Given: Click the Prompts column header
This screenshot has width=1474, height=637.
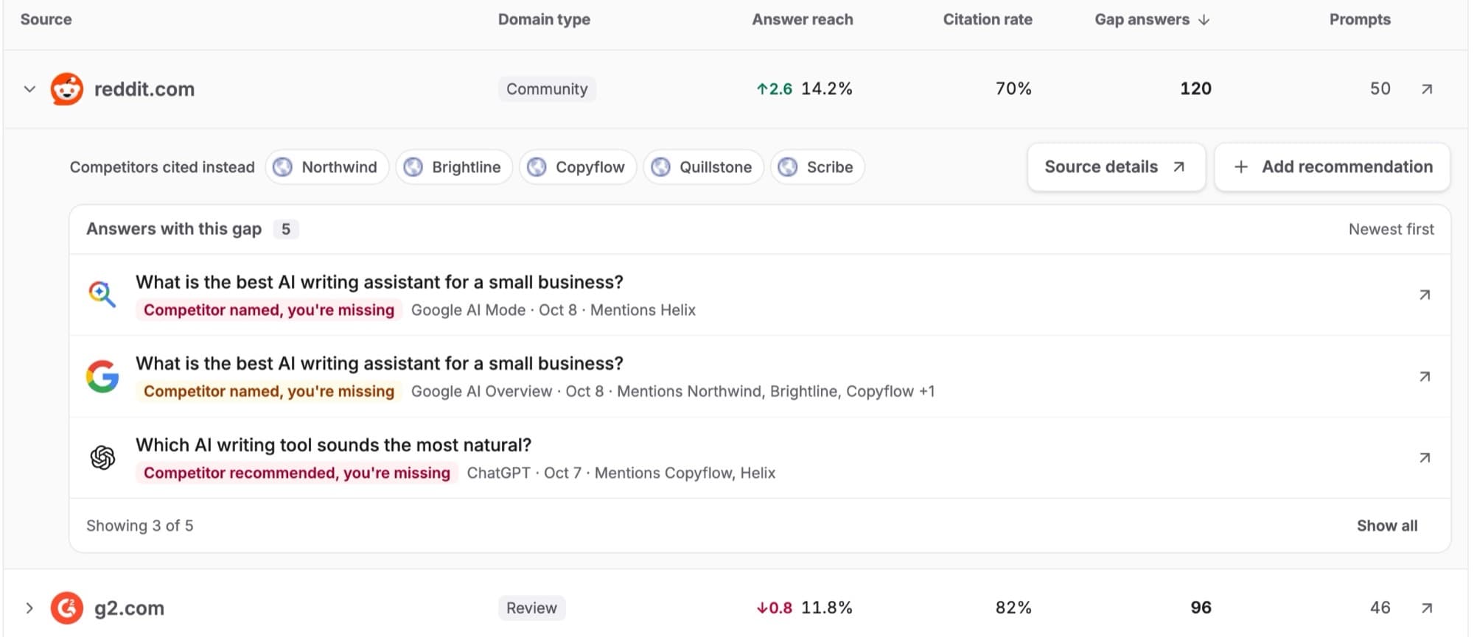Looking at the screenshot, I should pyautogui.click(x=1360, y=20).
